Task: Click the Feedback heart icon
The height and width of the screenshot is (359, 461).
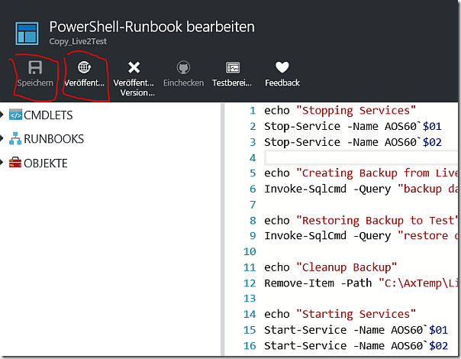Action: coord(282,67)
